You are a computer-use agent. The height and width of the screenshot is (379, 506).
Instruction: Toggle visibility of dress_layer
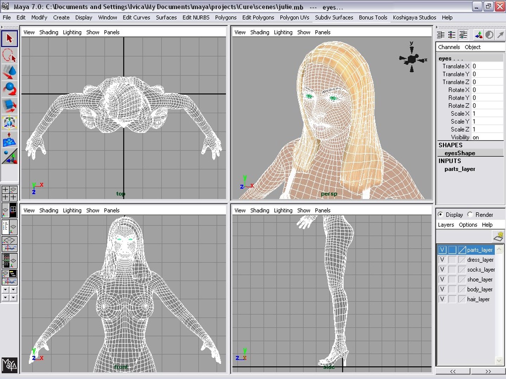pos(442,260)
